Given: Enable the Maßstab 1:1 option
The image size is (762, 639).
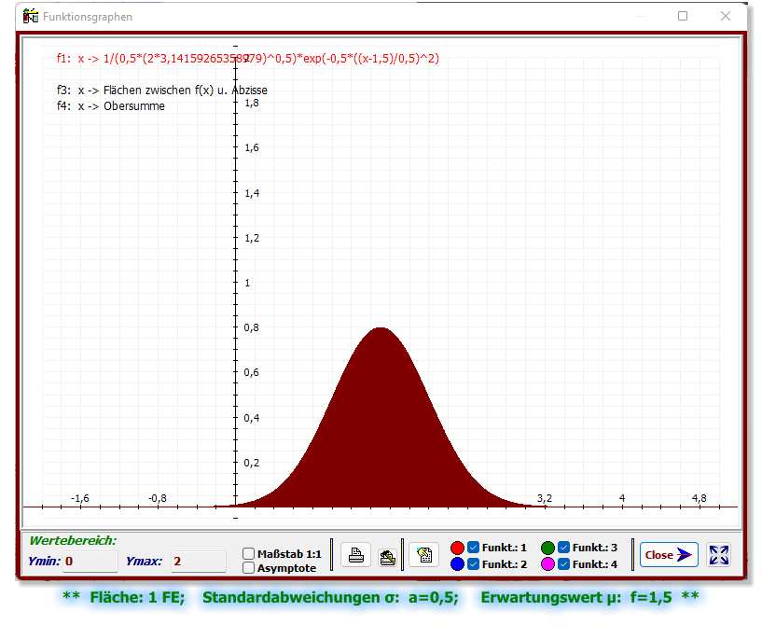Looking at the screenshot, I should click(x=248, y=553).
